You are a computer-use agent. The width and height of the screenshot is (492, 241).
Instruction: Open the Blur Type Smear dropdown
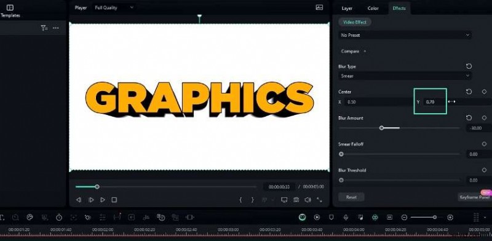[405, 76]
